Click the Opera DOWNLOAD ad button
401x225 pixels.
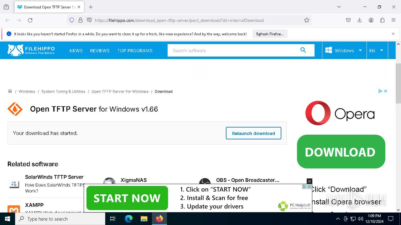[341, 152]
